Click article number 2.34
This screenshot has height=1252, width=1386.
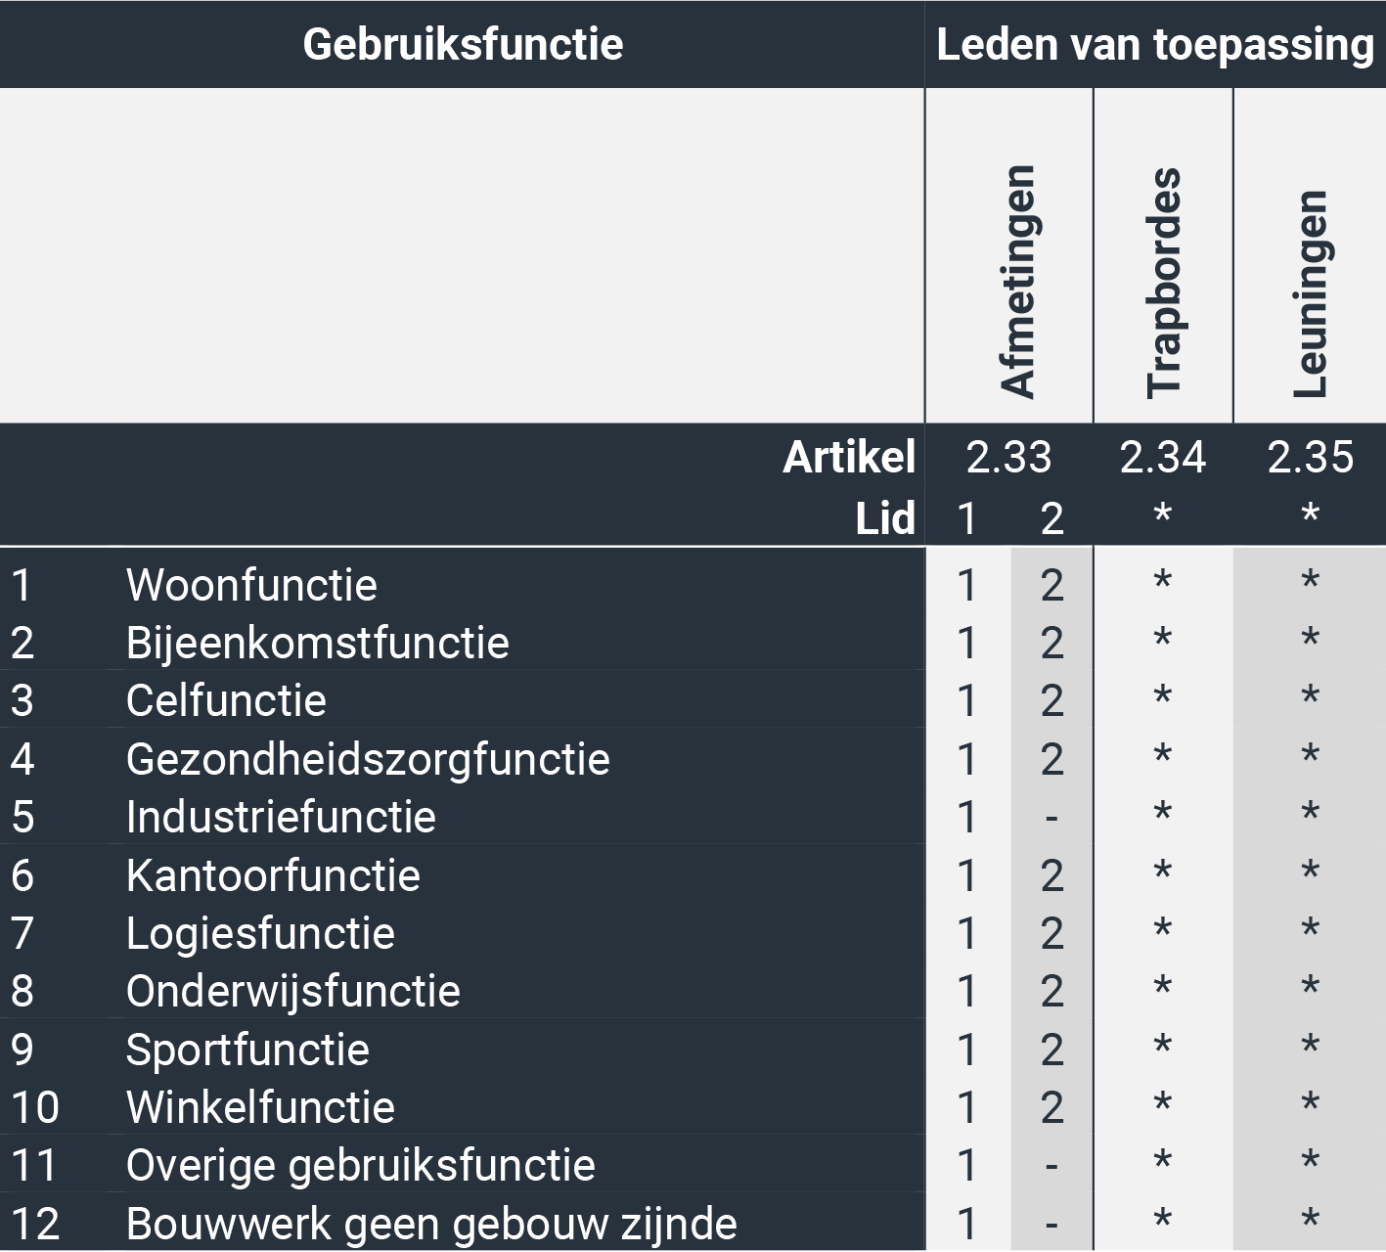tap(1163, 458)
